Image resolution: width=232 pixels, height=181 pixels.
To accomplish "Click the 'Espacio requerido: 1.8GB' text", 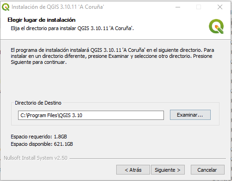I will [39, 137].
